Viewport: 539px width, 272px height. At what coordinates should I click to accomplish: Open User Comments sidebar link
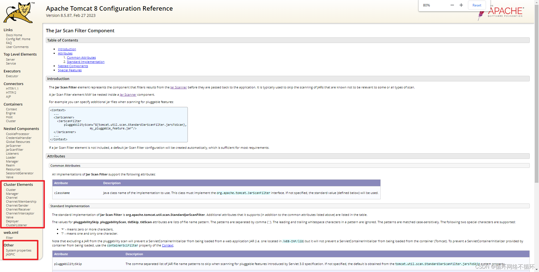[x=17, y=47]
